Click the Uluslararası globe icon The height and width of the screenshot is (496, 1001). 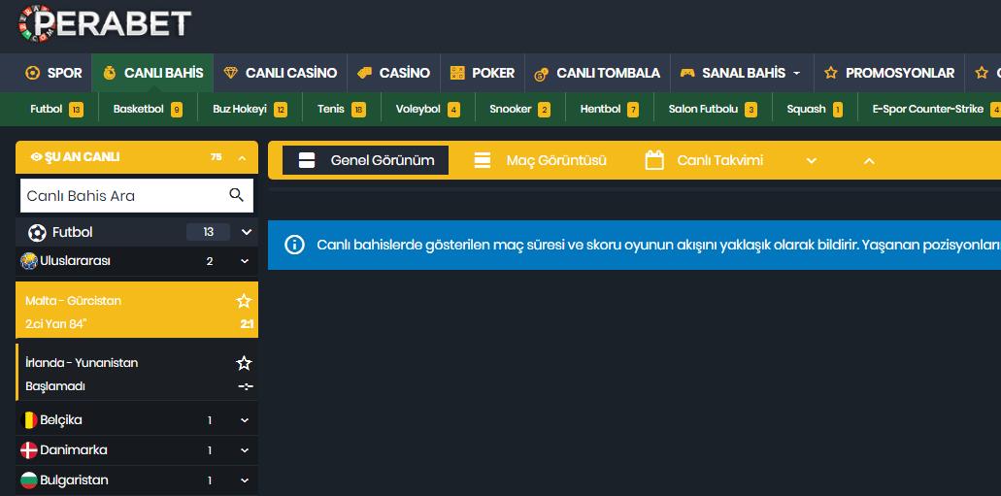[x=29, y=261]
